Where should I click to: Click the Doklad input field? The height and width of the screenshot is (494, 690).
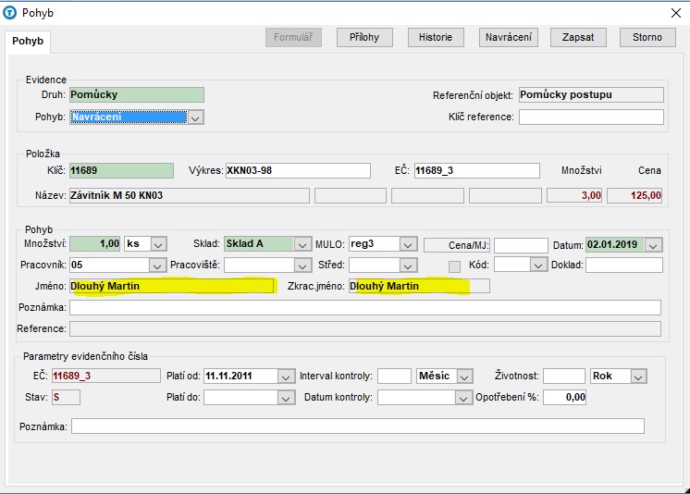tap(624, 266)
